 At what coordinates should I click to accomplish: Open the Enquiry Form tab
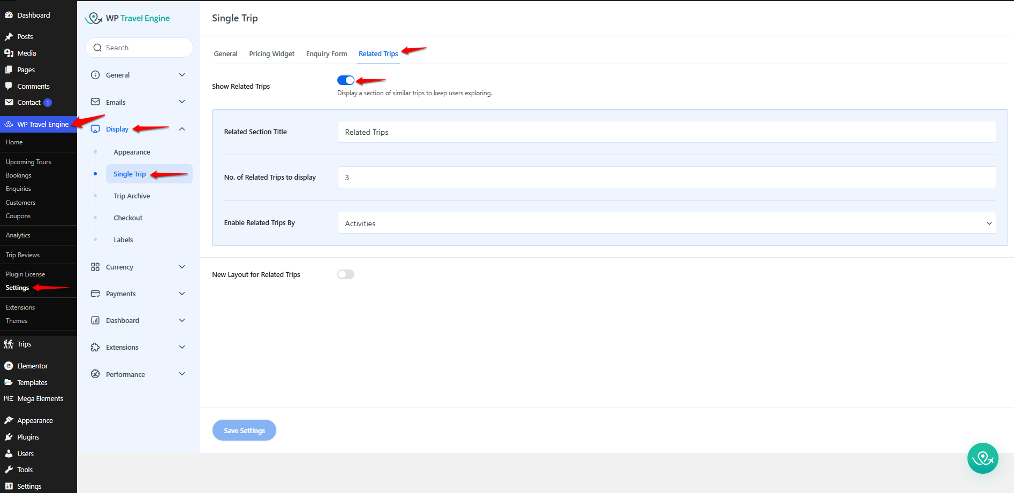pyautogui.click(x=327, y=53)
